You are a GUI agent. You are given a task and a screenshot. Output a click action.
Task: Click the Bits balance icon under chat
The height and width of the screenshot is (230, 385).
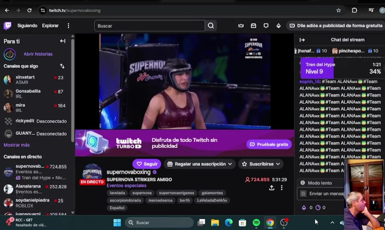[x=304, y=208]
